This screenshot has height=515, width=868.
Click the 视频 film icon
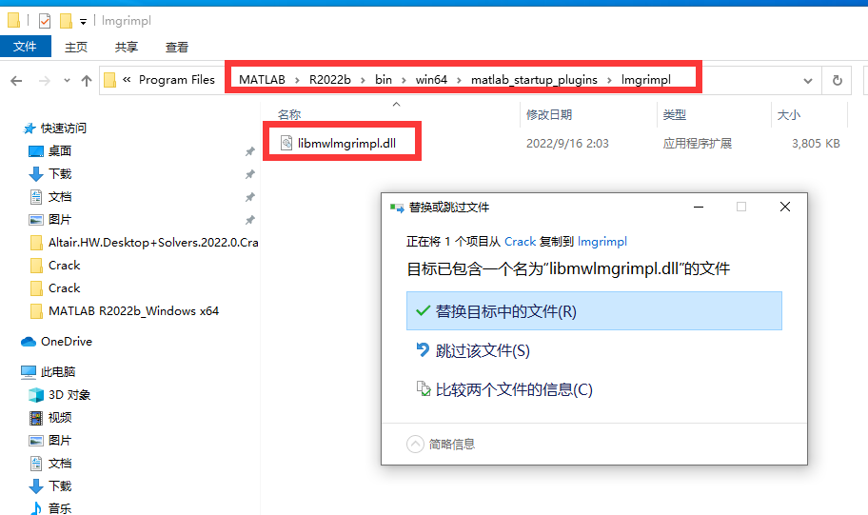coord(36,418)
